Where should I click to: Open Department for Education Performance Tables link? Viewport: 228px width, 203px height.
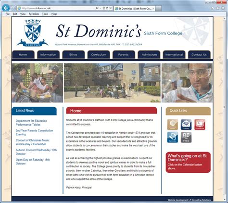(x=31, y=123)
